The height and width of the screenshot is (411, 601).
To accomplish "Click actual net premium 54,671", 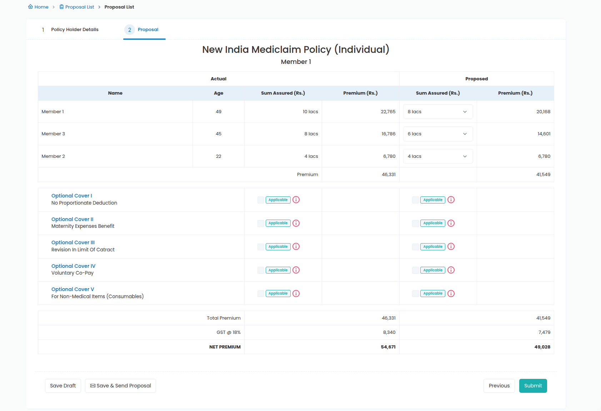I will coord(388,347).
